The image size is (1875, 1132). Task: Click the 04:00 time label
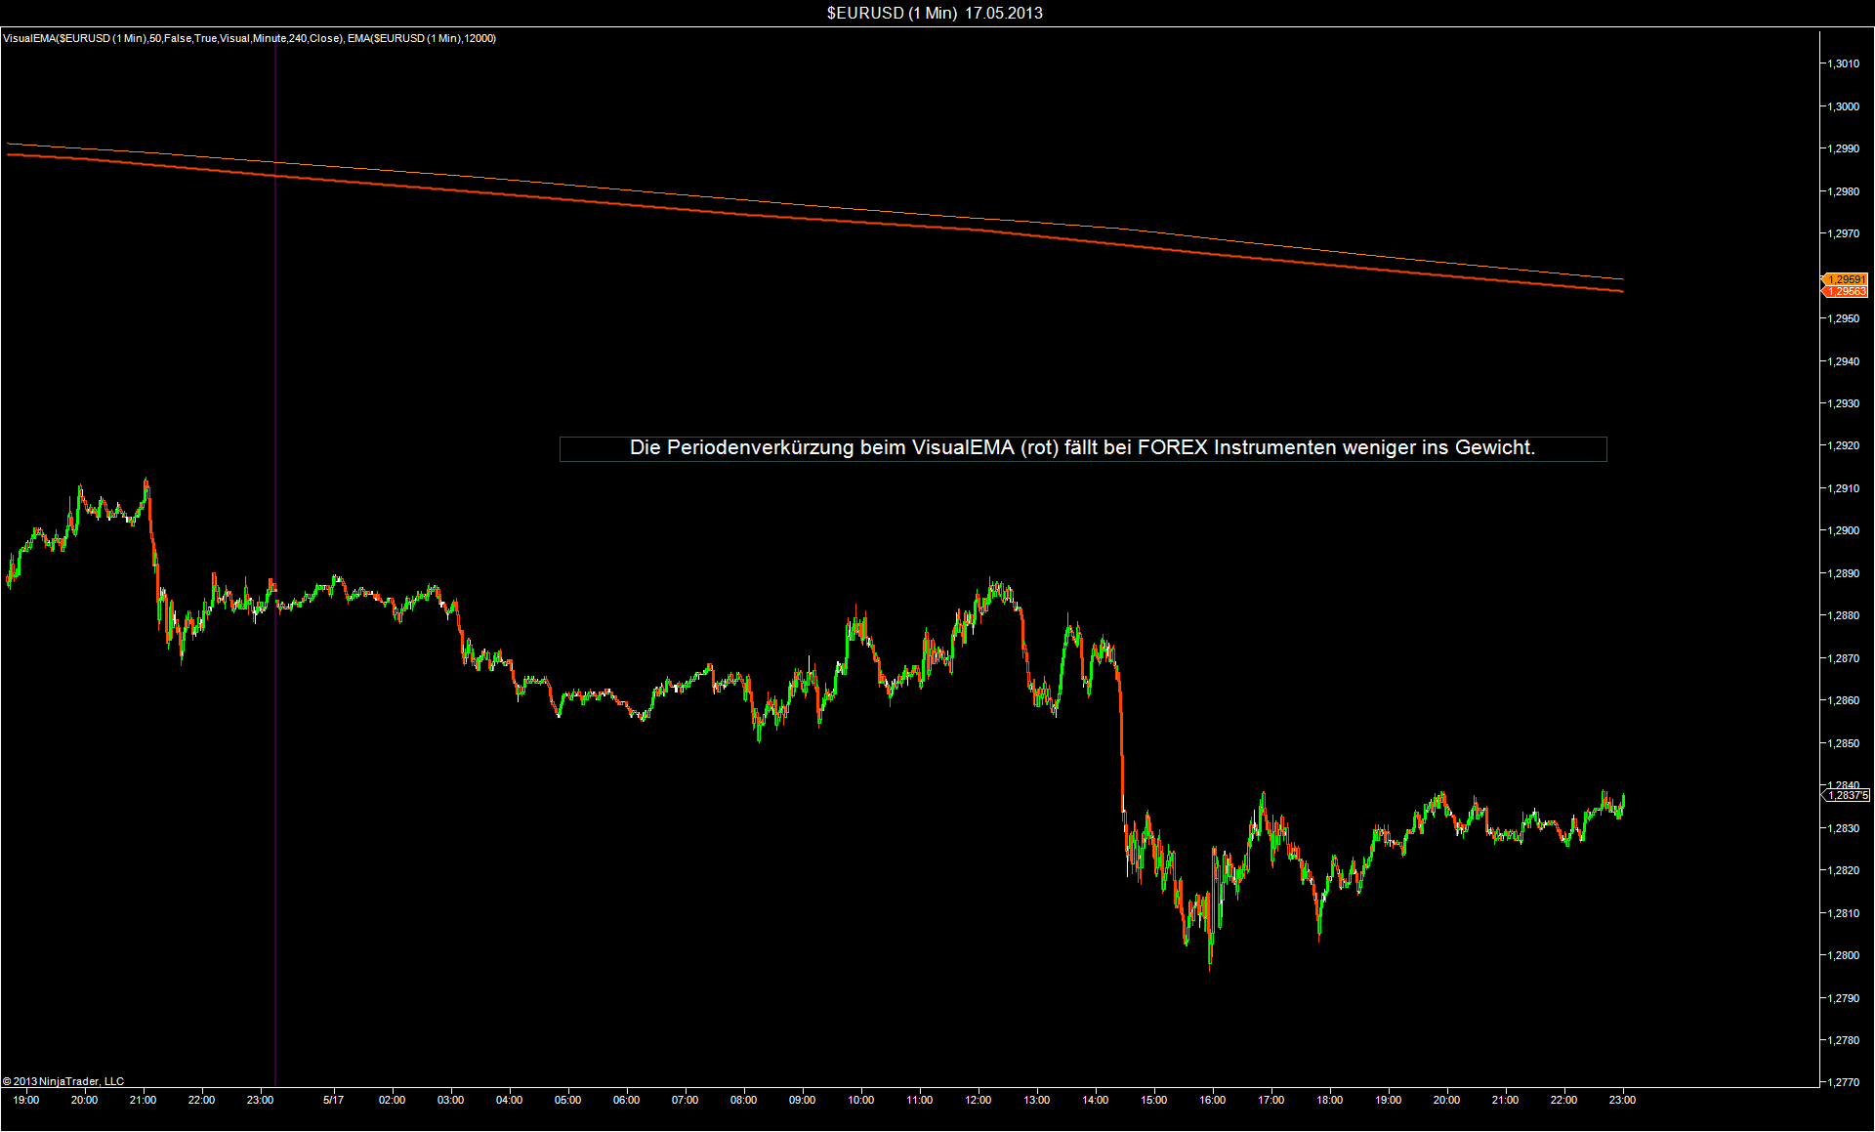(x=510, y=1100)
